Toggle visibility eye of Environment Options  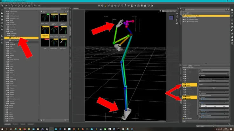(183, 21)
